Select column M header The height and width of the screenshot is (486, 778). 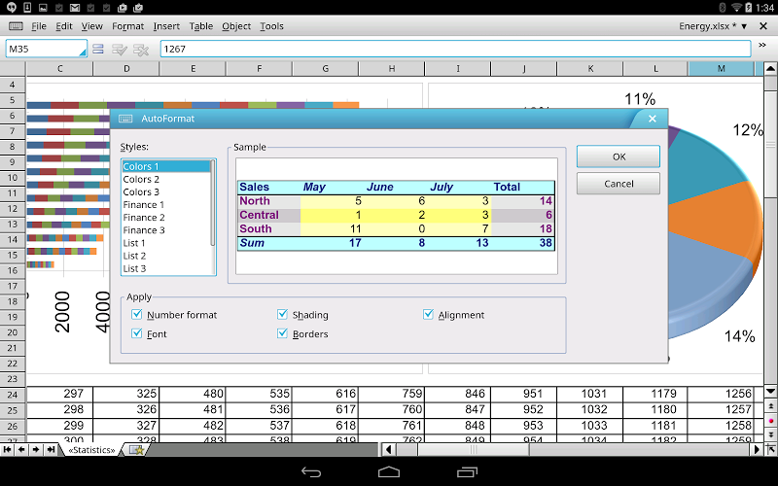coord(721,68)
